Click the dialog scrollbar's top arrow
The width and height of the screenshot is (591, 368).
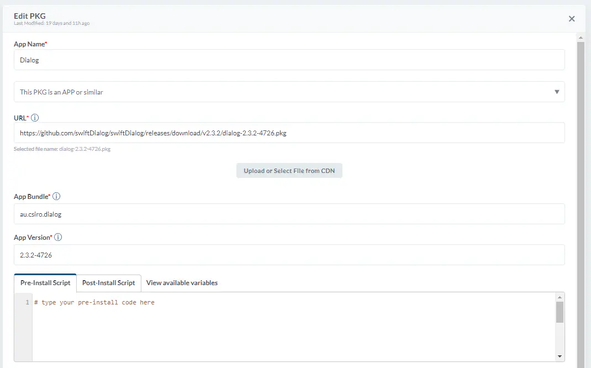click(581, 38)
